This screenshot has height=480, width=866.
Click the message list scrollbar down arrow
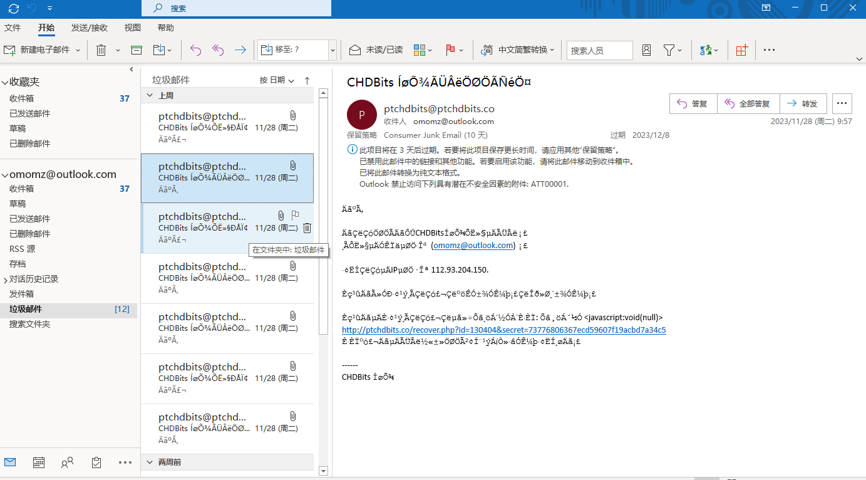[x=323, y=471]
